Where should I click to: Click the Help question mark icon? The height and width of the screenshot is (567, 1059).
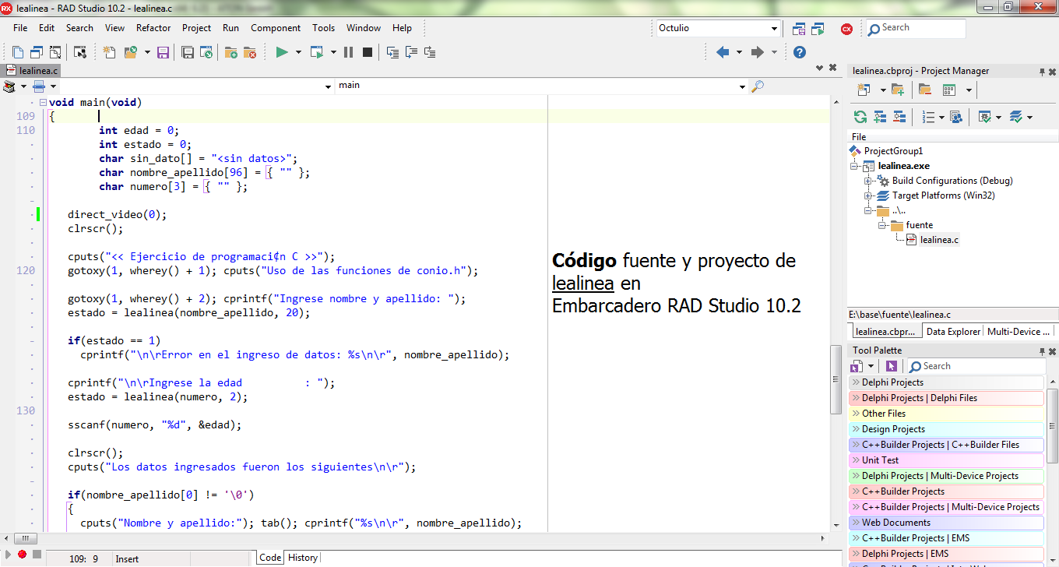[799, 52]
